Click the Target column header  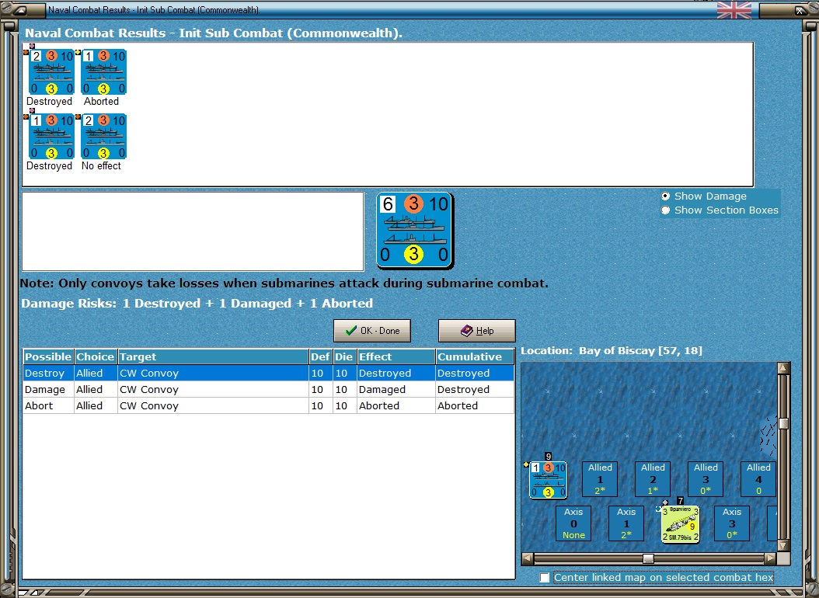tap(213, 357)
